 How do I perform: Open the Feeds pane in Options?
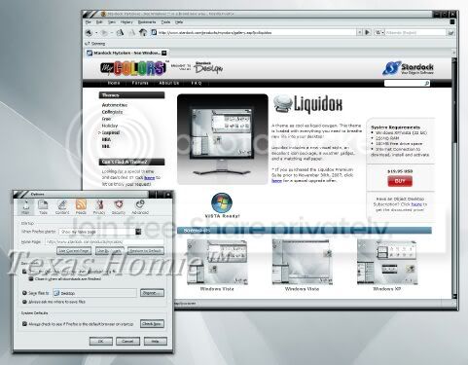click(x=81, y=207)
